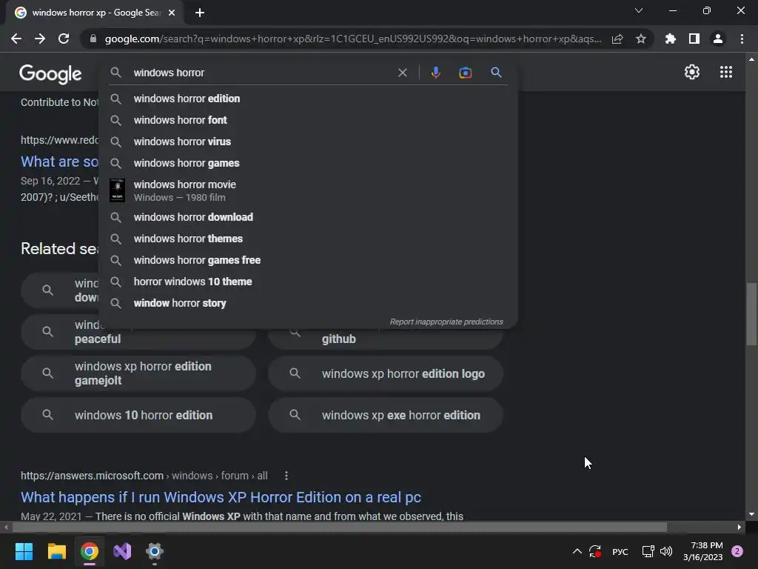Clear the search box text
Image resolution: width=758 pixels, height=569 pixels.
pyautogui.click(x=402, y=73)
